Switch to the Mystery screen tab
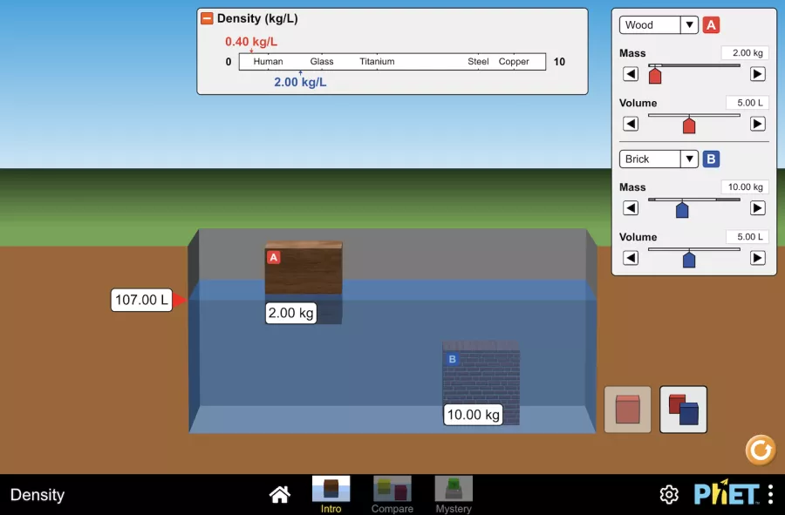Image resolution: width=785 pixels, height=515 pixels. [x=454, y=494]
